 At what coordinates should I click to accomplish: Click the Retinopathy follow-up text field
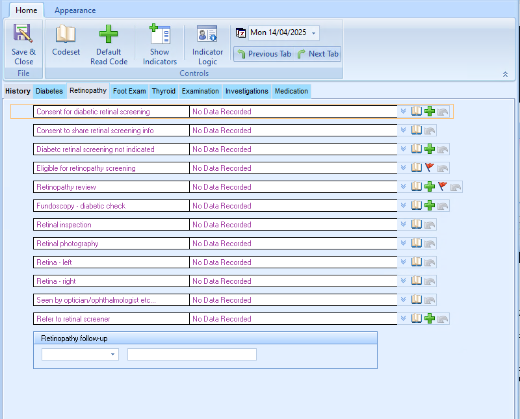(192, 354)
